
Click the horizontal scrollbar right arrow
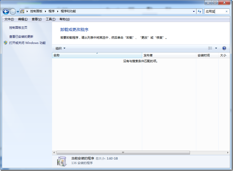pos(228,153)
